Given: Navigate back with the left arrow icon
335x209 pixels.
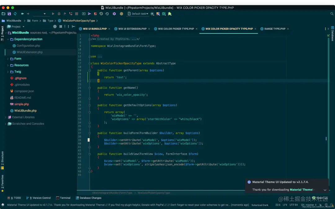Looking at the screenshot, I should [x=22, y=14].
